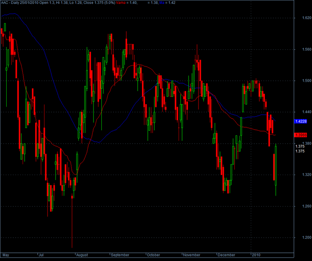Click the red Vama indicator label in header
This screenshot has width=312, height=261.
click(x=121, y=3)
